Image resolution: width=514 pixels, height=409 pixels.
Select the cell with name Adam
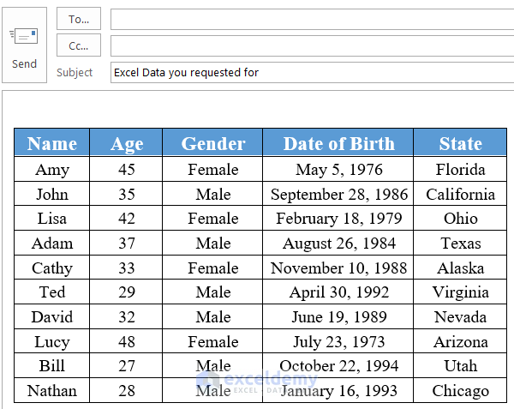[52, 244]
